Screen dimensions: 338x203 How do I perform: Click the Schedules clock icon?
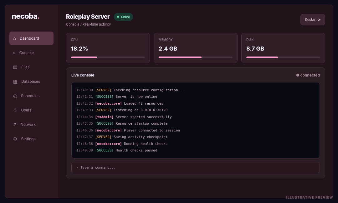click(15, 96)
